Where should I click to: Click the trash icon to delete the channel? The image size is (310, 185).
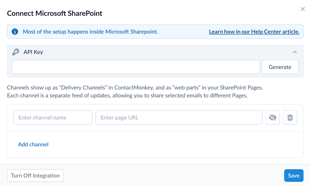click(290, 117)
